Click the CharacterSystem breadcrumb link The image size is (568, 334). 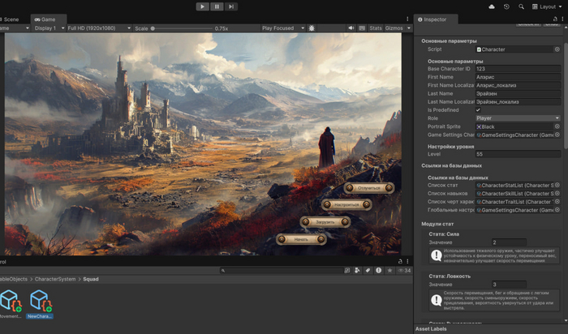pos(57,280)
